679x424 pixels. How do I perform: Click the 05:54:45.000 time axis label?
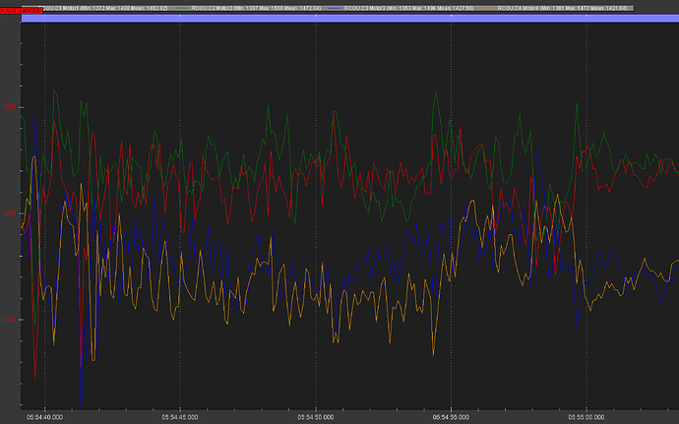pyautogui.click(x=180, y=416)
